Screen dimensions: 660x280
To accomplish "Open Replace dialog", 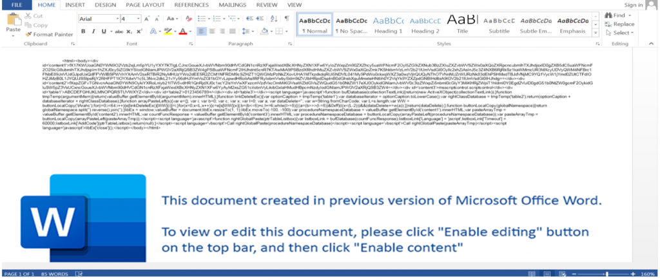I will [619, 24].
